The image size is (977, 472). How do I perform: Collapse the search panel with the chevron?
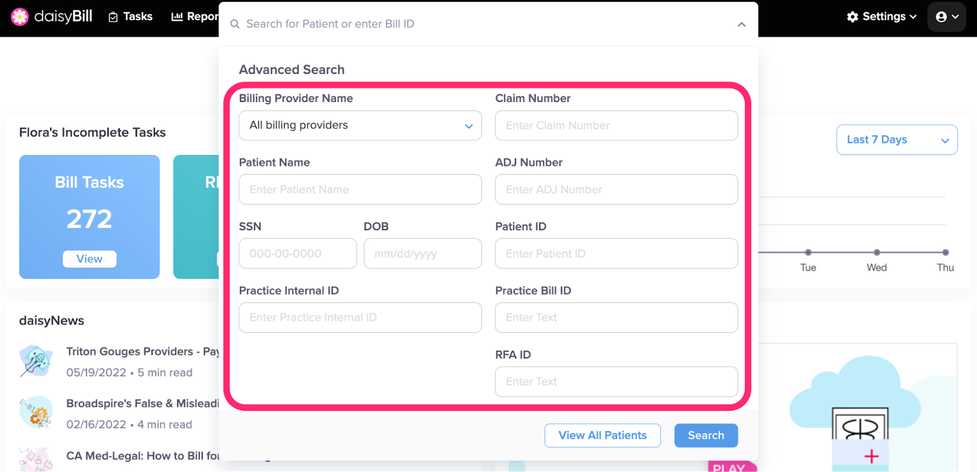(x=741, y=24)
